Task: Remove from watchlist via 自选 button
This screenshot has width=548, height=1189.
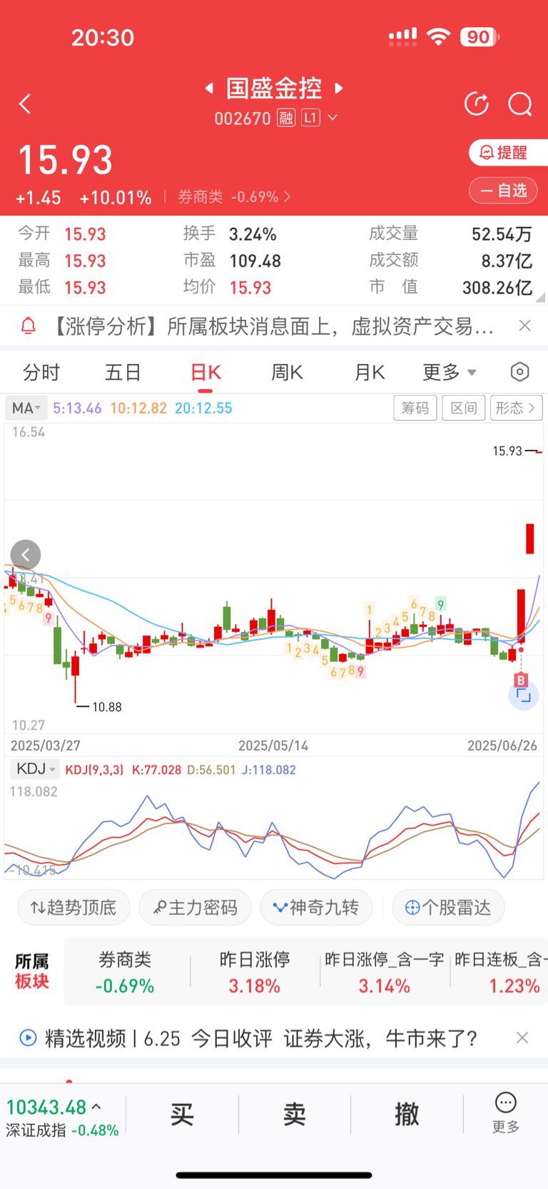Action: 503,191
